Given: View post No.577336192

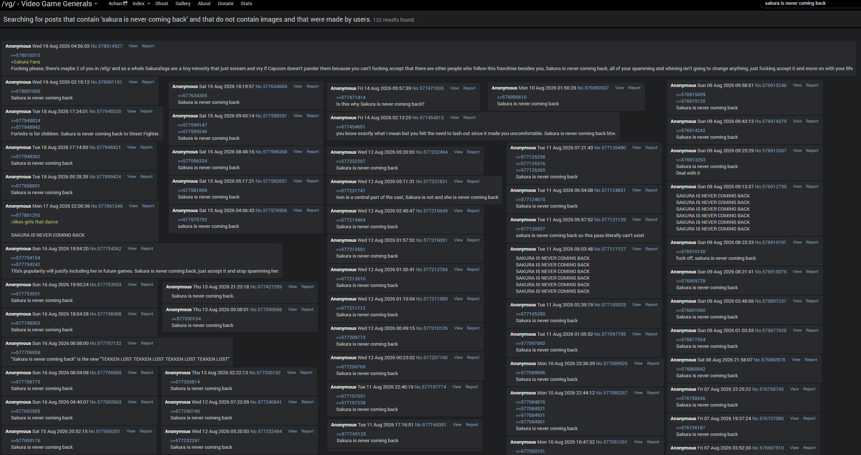Looking at the screenshot, I should [291, 372].
